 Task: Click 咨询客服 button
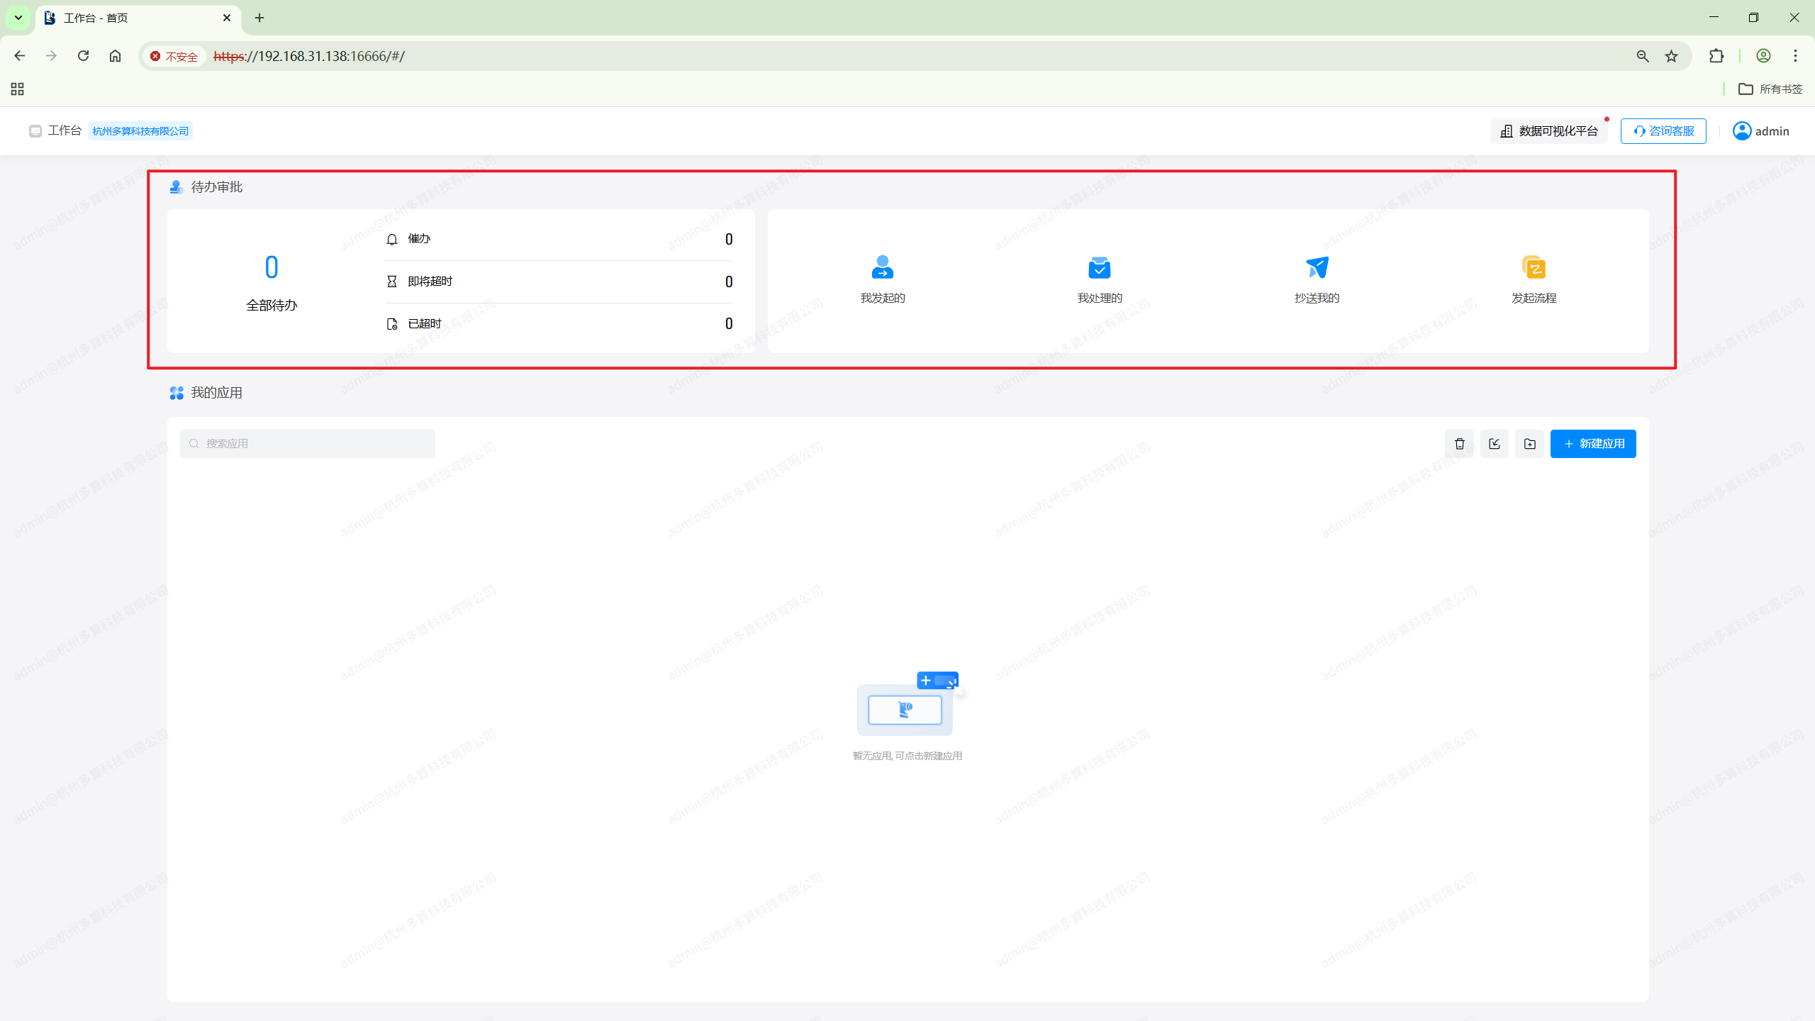(x=1663, y=131)
